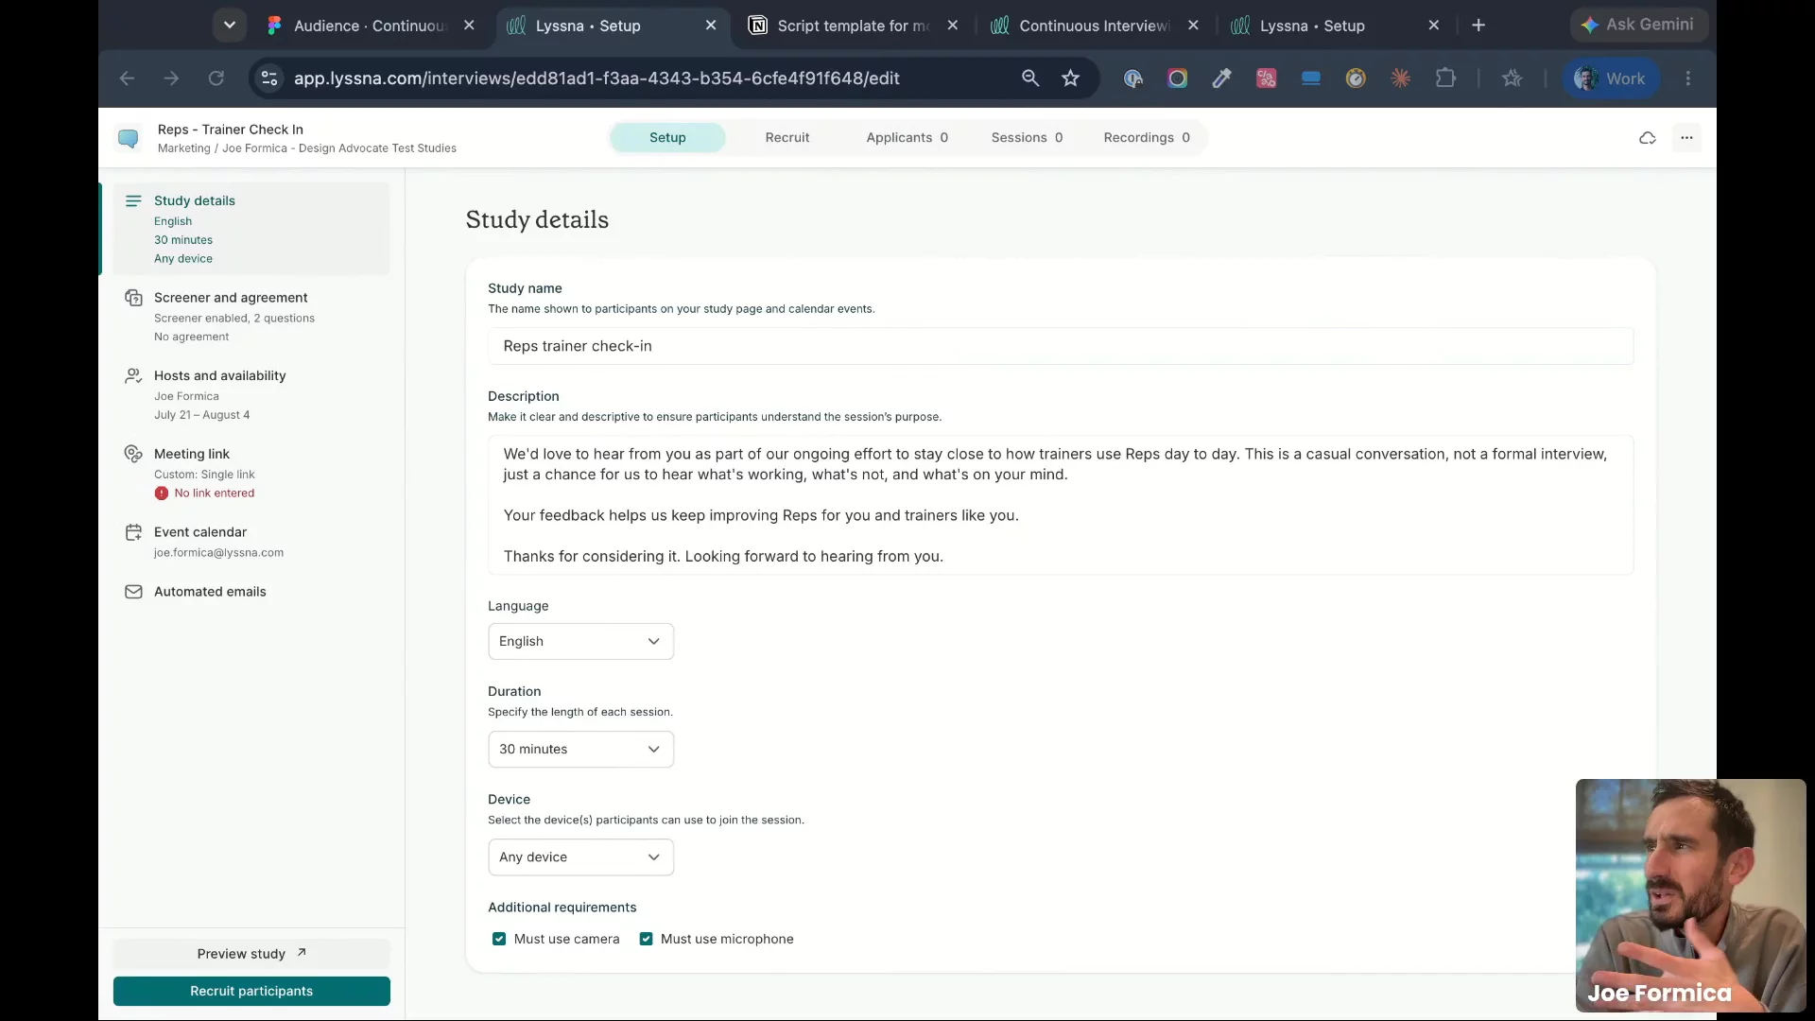Image resolution: width=1815 pixels, height=1021 pixels.
Task: Click the address bar URL
Action: point(596,78)
